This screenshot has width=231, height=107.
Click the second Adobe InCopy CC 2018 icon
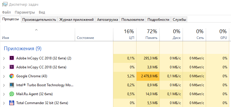point(12,67)
